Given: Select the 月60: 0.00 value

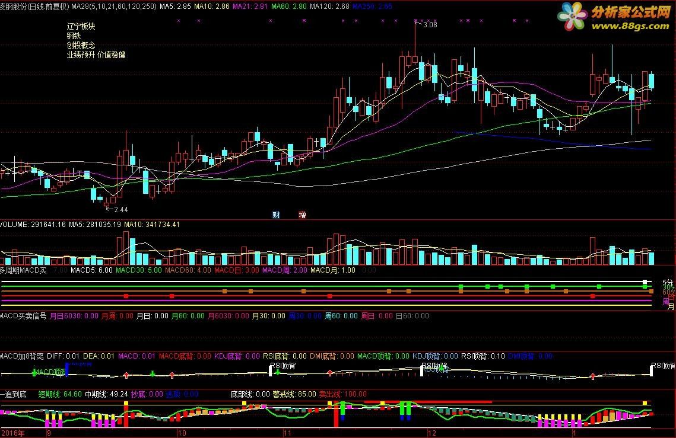Looking at the screenshot, I should pos(188,316).
